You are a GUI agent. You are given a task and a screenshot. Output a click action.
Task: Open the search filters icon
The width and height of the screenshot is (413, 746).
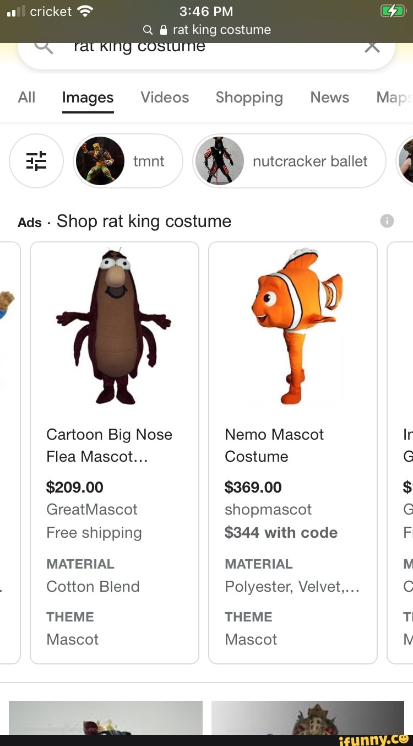[x=36, y=161]
